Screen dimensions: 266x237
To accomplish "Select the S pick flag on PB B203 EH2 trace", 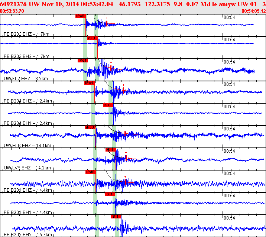I will pyautogui.click(x=92, y=38).
